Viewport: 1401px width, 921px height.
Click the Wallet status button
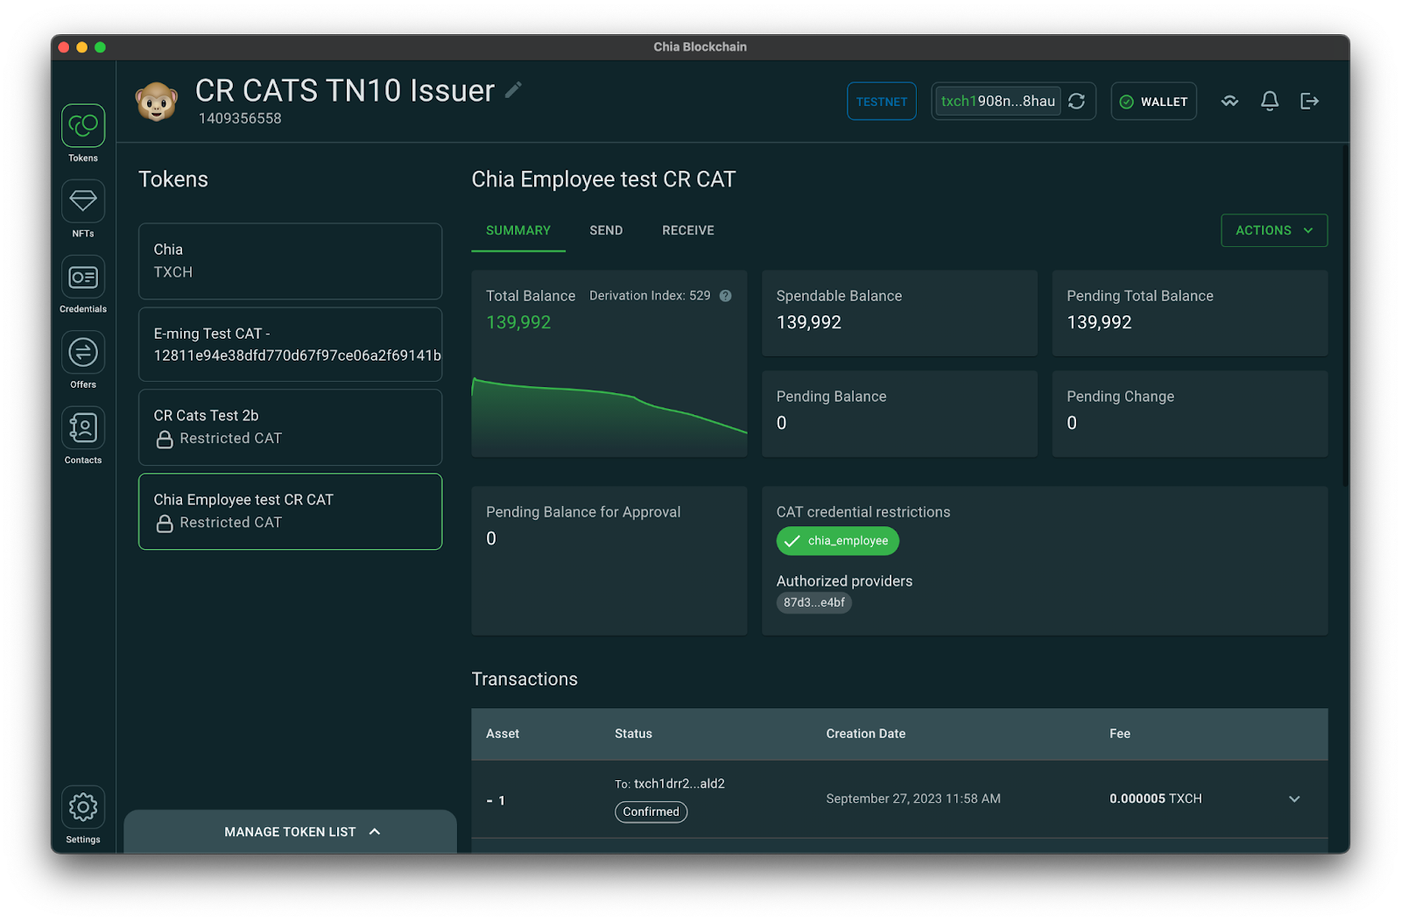[x=1154, y=102]
